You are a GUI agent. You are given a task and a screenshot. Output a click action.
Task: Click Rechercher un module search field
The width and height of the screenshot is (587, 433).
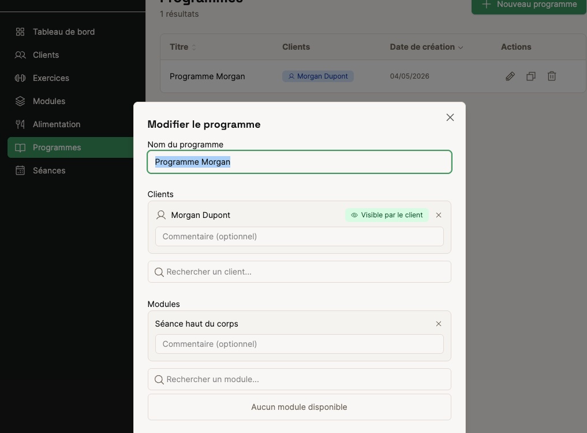click(x=300, y=379)
